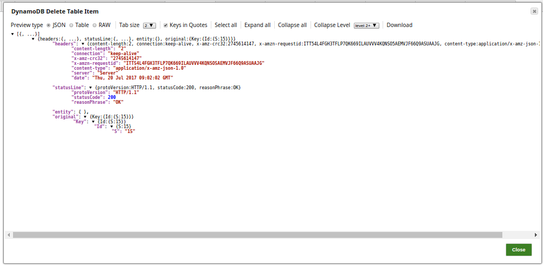The image size is (543, 266).
Task: Open the Tab size dropdown
Action: [x=150, y=25]
